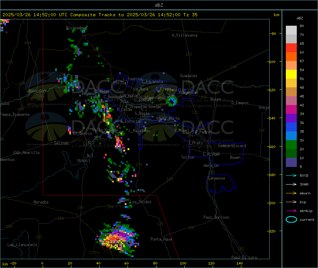Click the Divisadero location label

(76, 28)
